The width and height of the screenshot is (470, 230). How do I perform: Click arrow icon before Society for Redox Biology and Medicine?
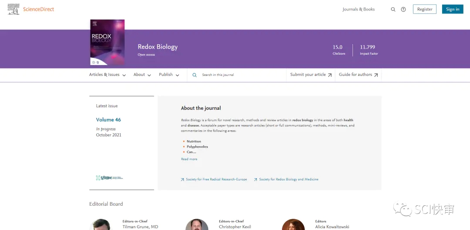tap(255, 180)
